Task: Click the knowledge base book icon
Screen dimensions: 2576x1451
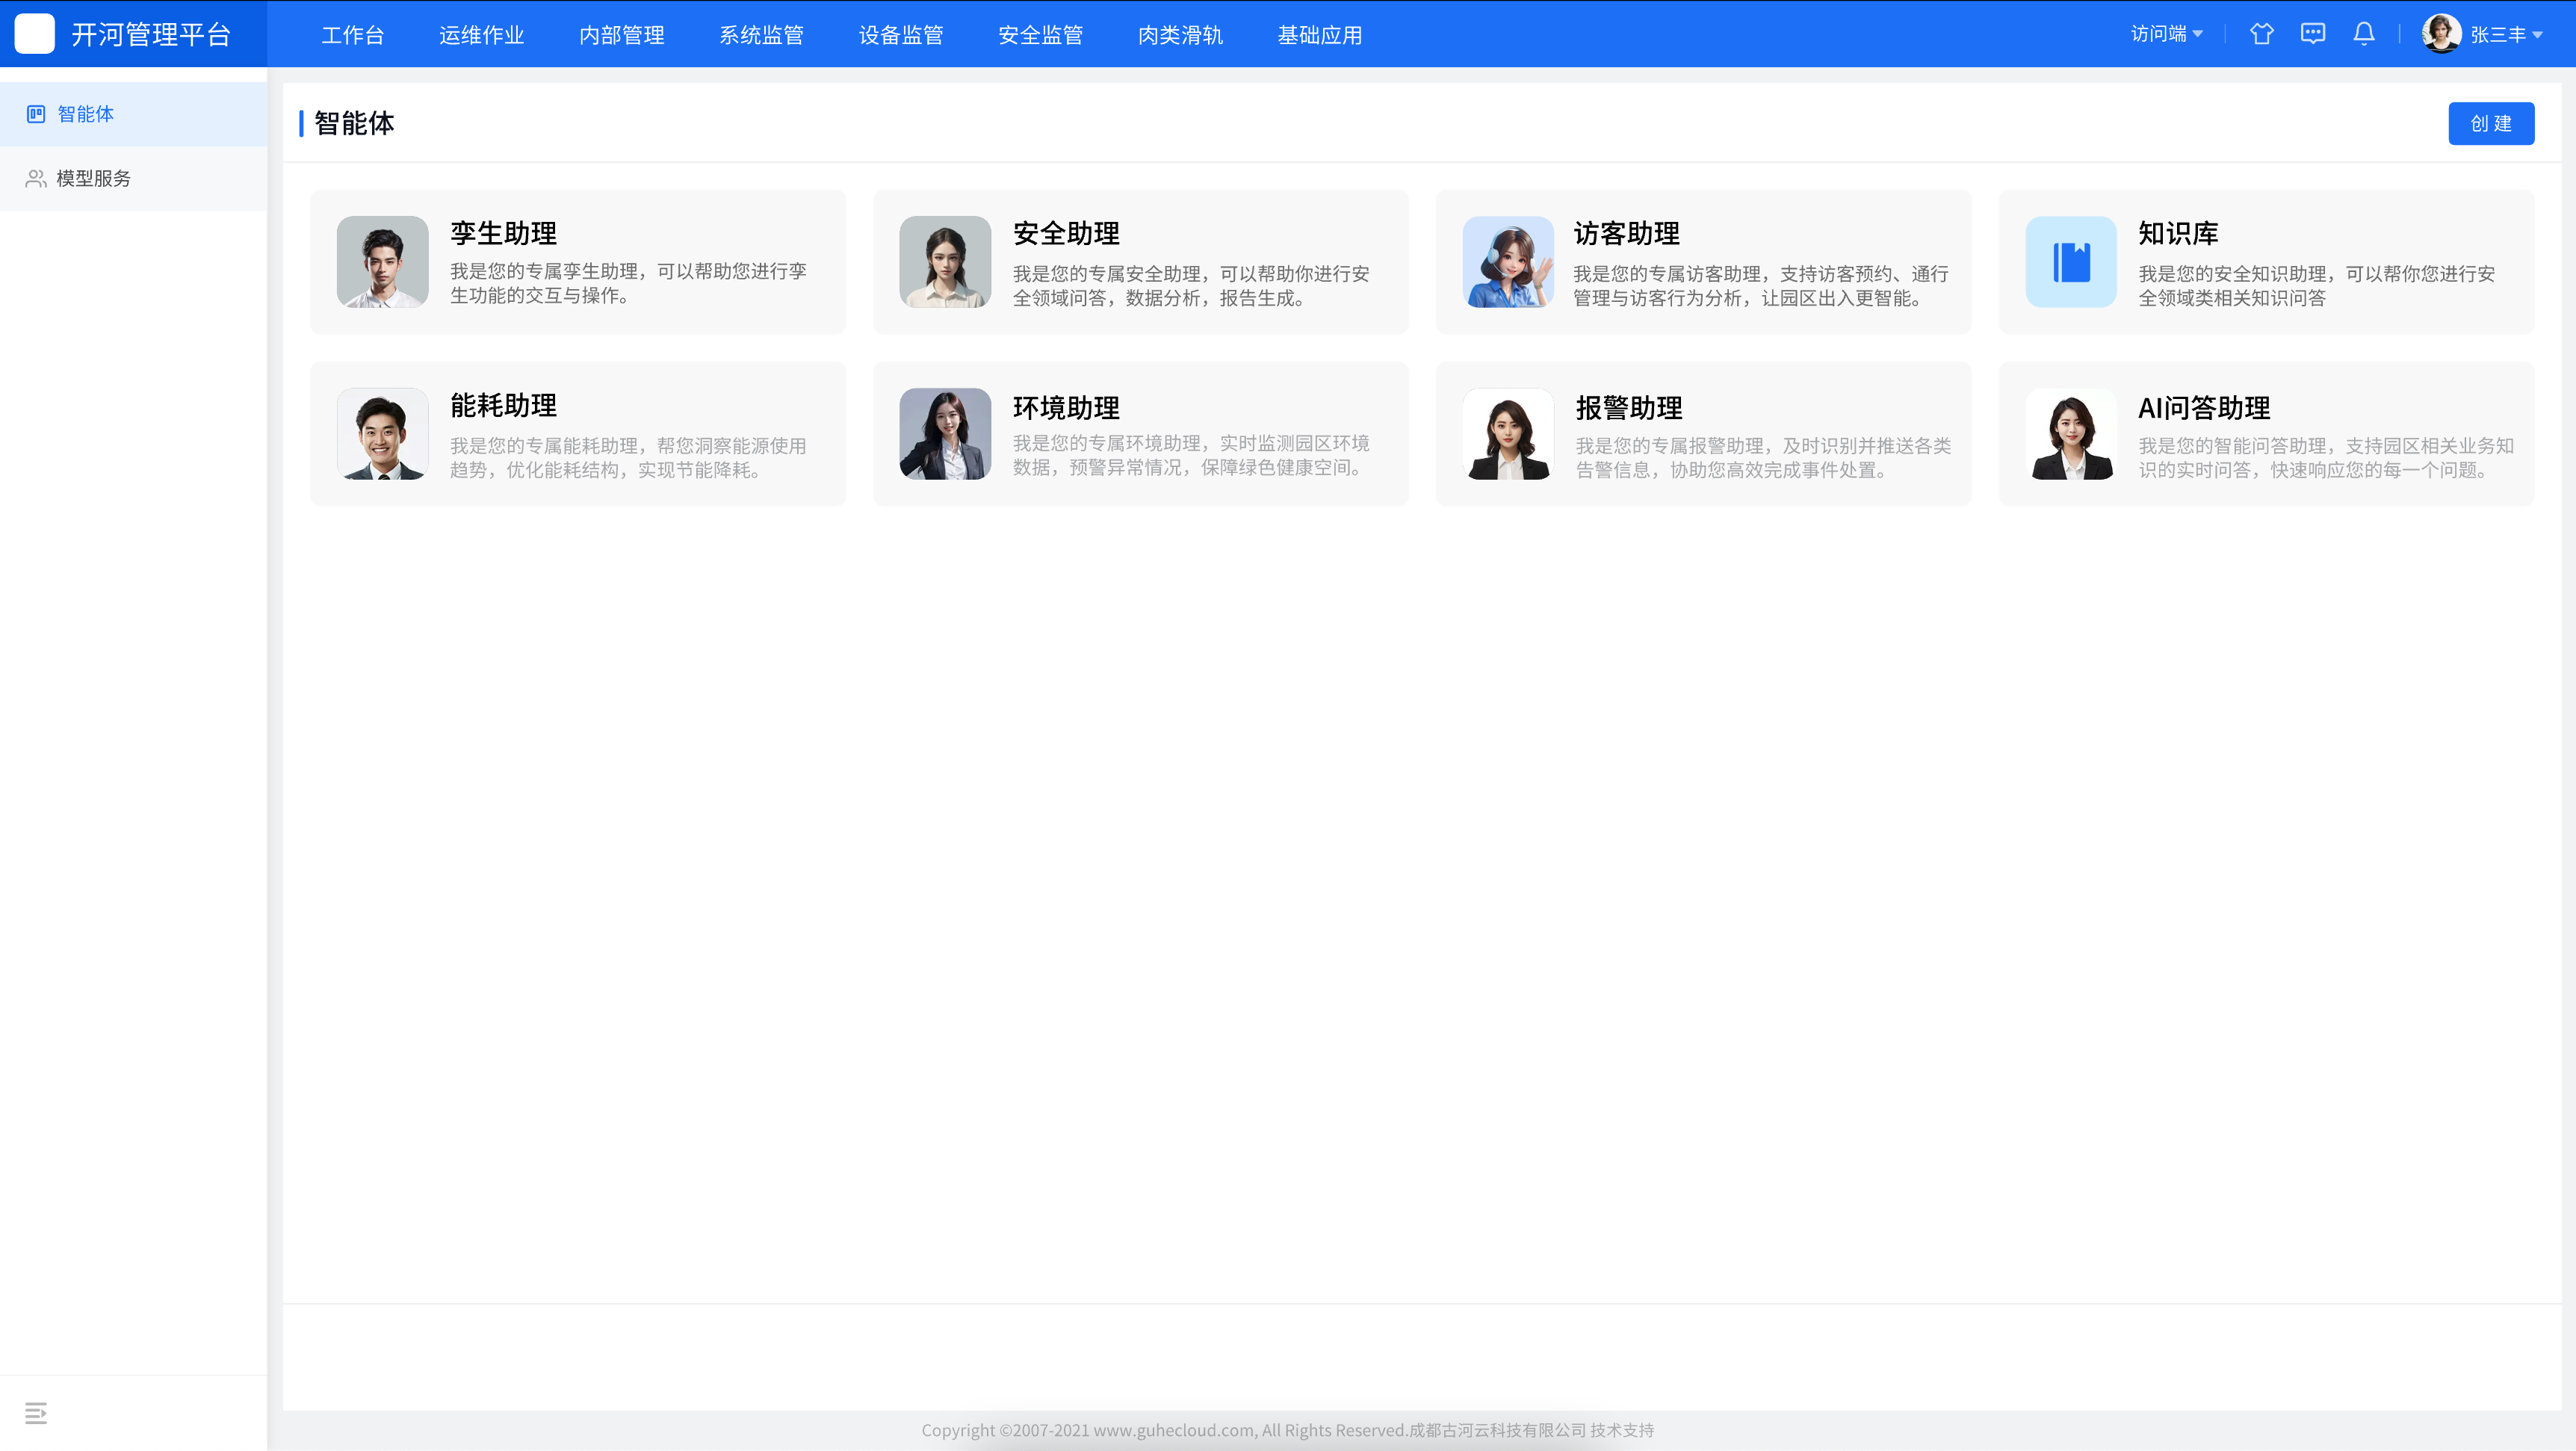Action: point(2070,262)
